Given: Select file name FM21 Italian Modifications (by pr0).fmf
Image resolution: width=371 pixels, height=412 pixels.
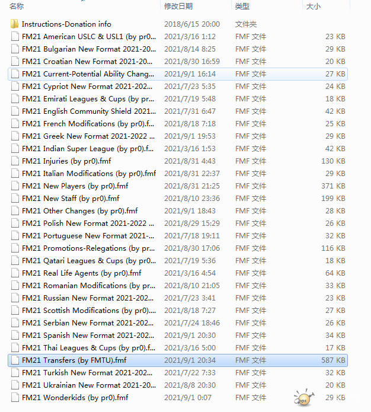Looking at the screenshot, I should 89,174.
